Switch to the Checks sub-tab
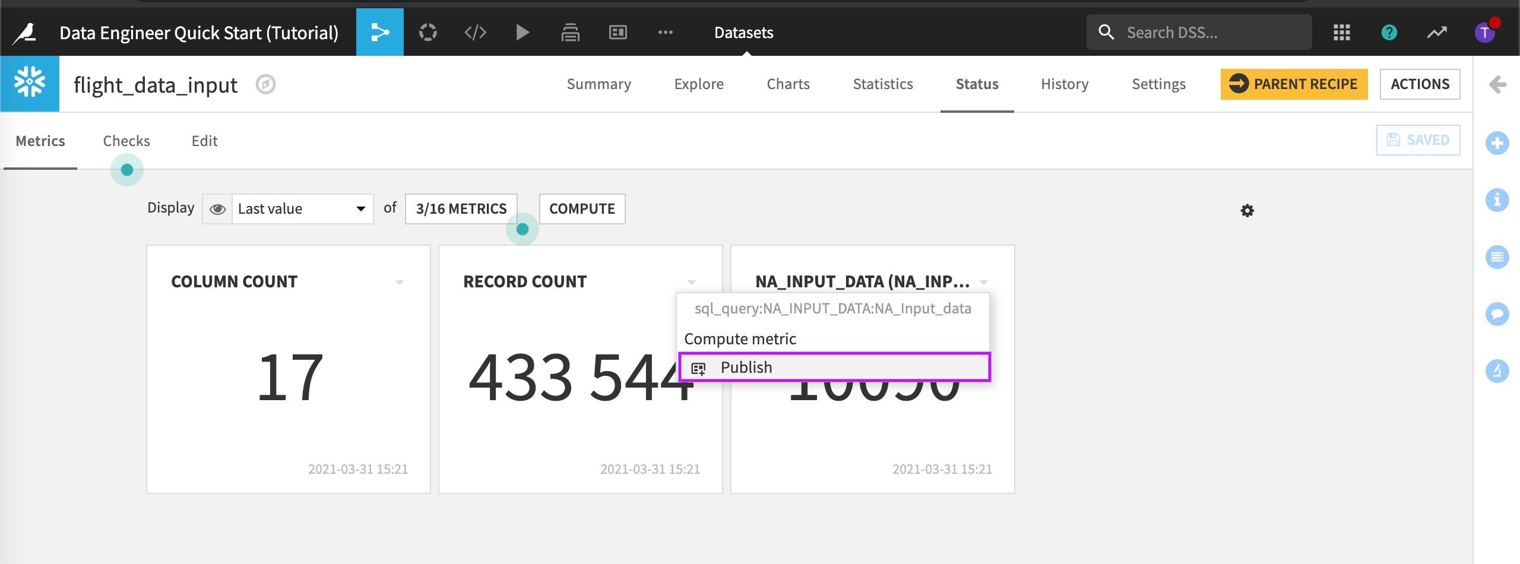 pos(126,141)
